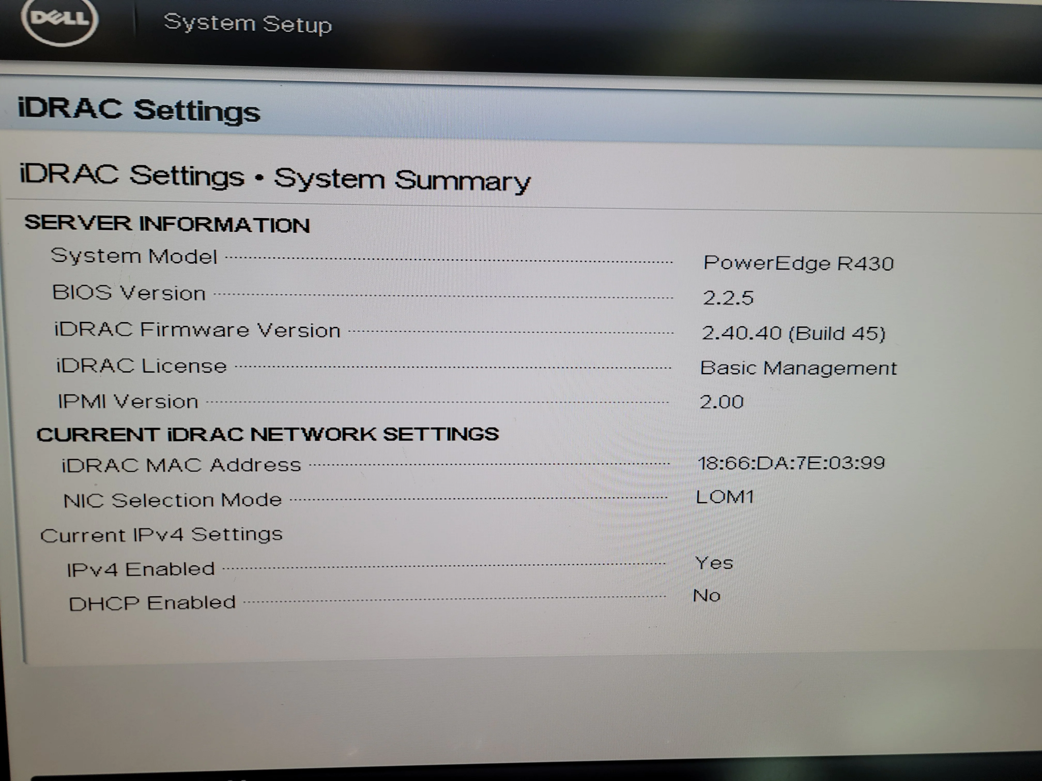This screenshot has width=1042, height=781.
Task: Click the MAC address 18:66:DA:7E:03:99
Action: click(x=791, y=463)
